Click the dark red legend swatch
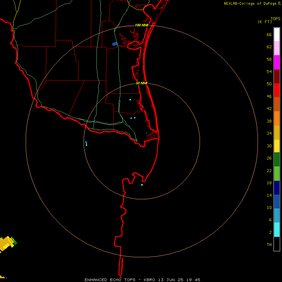282x282 pixels. pyautogui.click(x=277, y=76)
